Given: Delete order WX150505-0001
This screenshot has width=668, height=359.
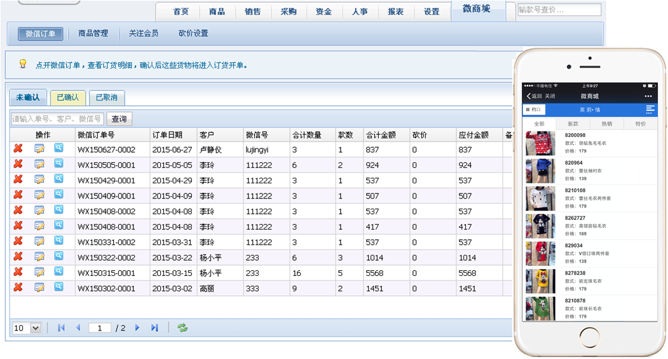Looking at the screenshot, I should point(18,164).
